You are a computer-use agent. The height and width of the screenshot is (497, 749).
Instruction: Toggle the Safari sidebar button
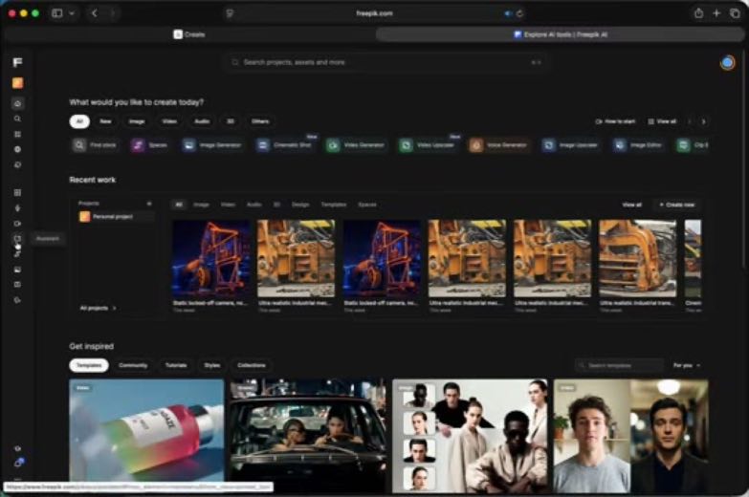tap(57, 13)
